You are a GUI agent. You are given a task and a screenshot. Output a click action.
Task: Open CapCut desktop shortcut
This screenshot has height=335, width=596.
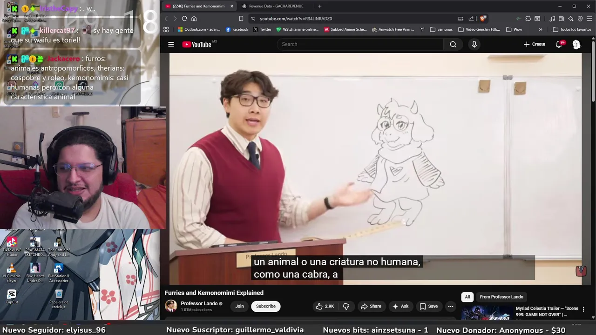coord(12,297)
